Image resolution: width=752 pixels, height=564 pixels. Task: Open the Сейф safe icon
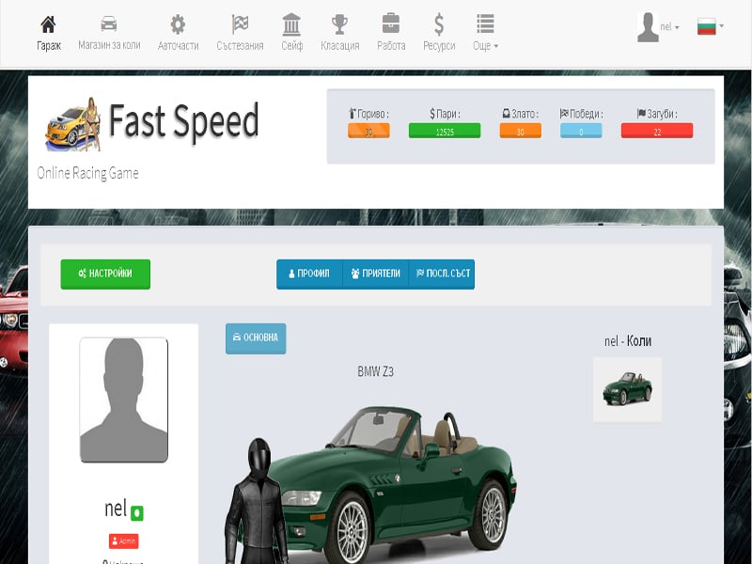pos(292,28)
